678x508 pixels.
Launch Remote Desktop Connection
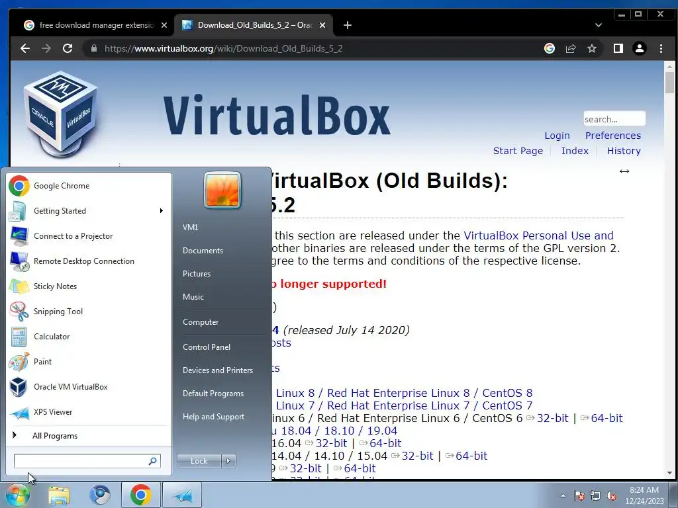pos(89,261)
